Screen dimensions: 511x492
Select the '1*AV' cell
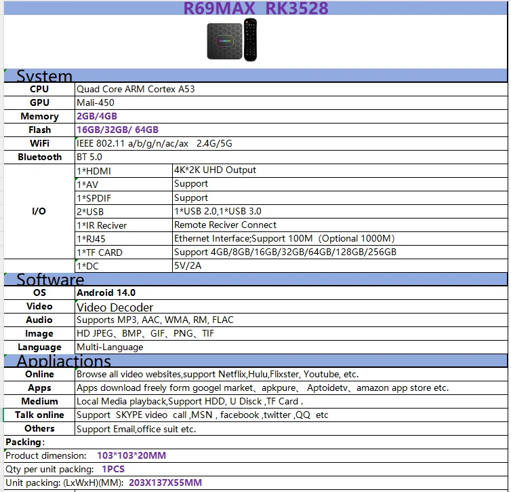123,185
